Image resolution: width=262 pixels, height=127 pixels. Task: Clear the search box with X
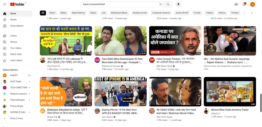(161, 4)
